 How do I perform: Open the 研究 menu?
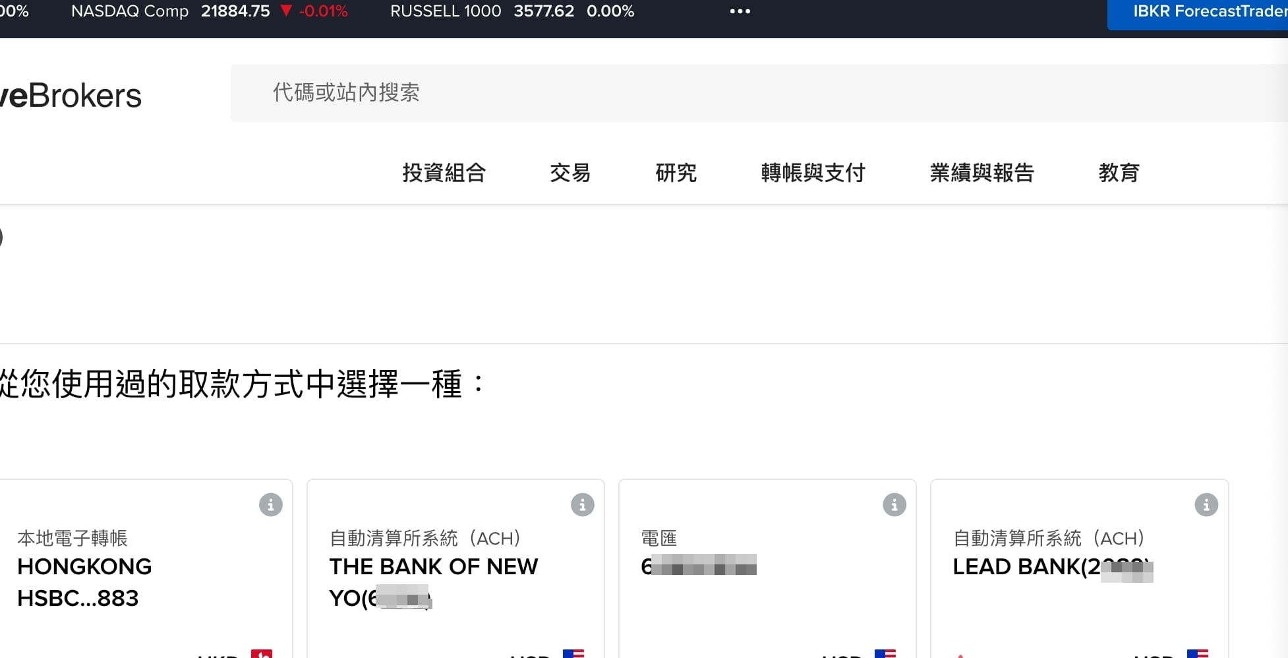pyautogui.click(x=676, y=173)
